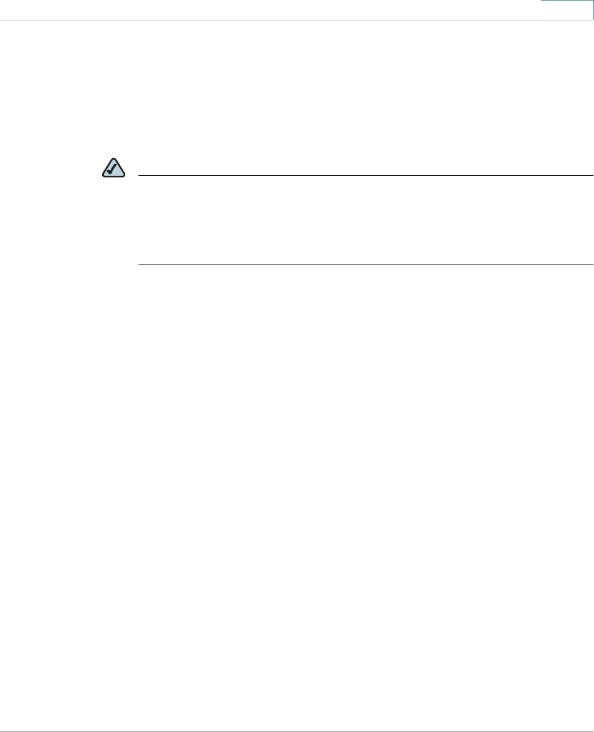594x732 pixels.
Task: Click the footer rule at page bottom
Action: click(x=297, y=731)
